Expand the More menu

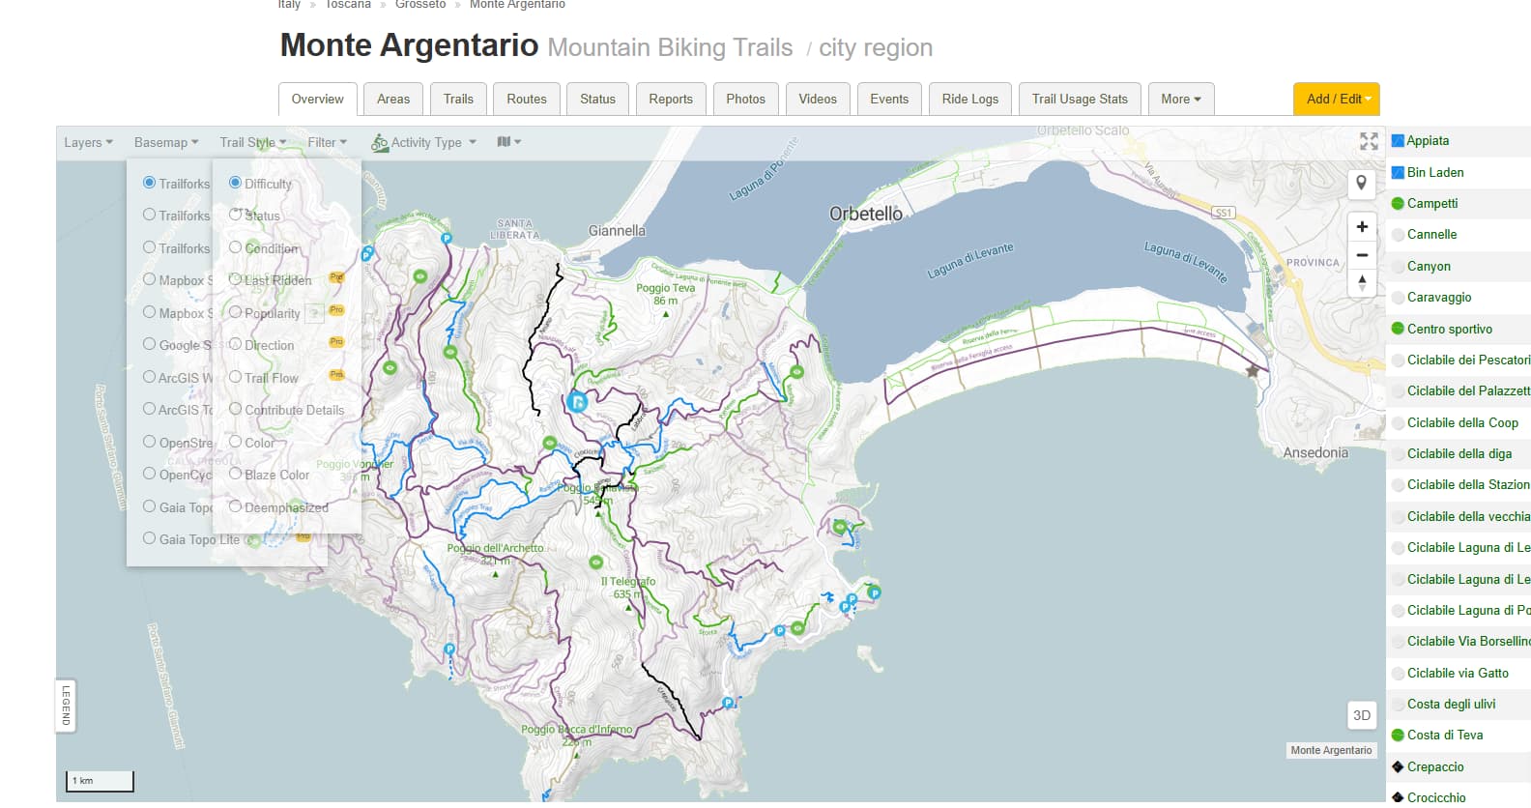[1180, 99]
